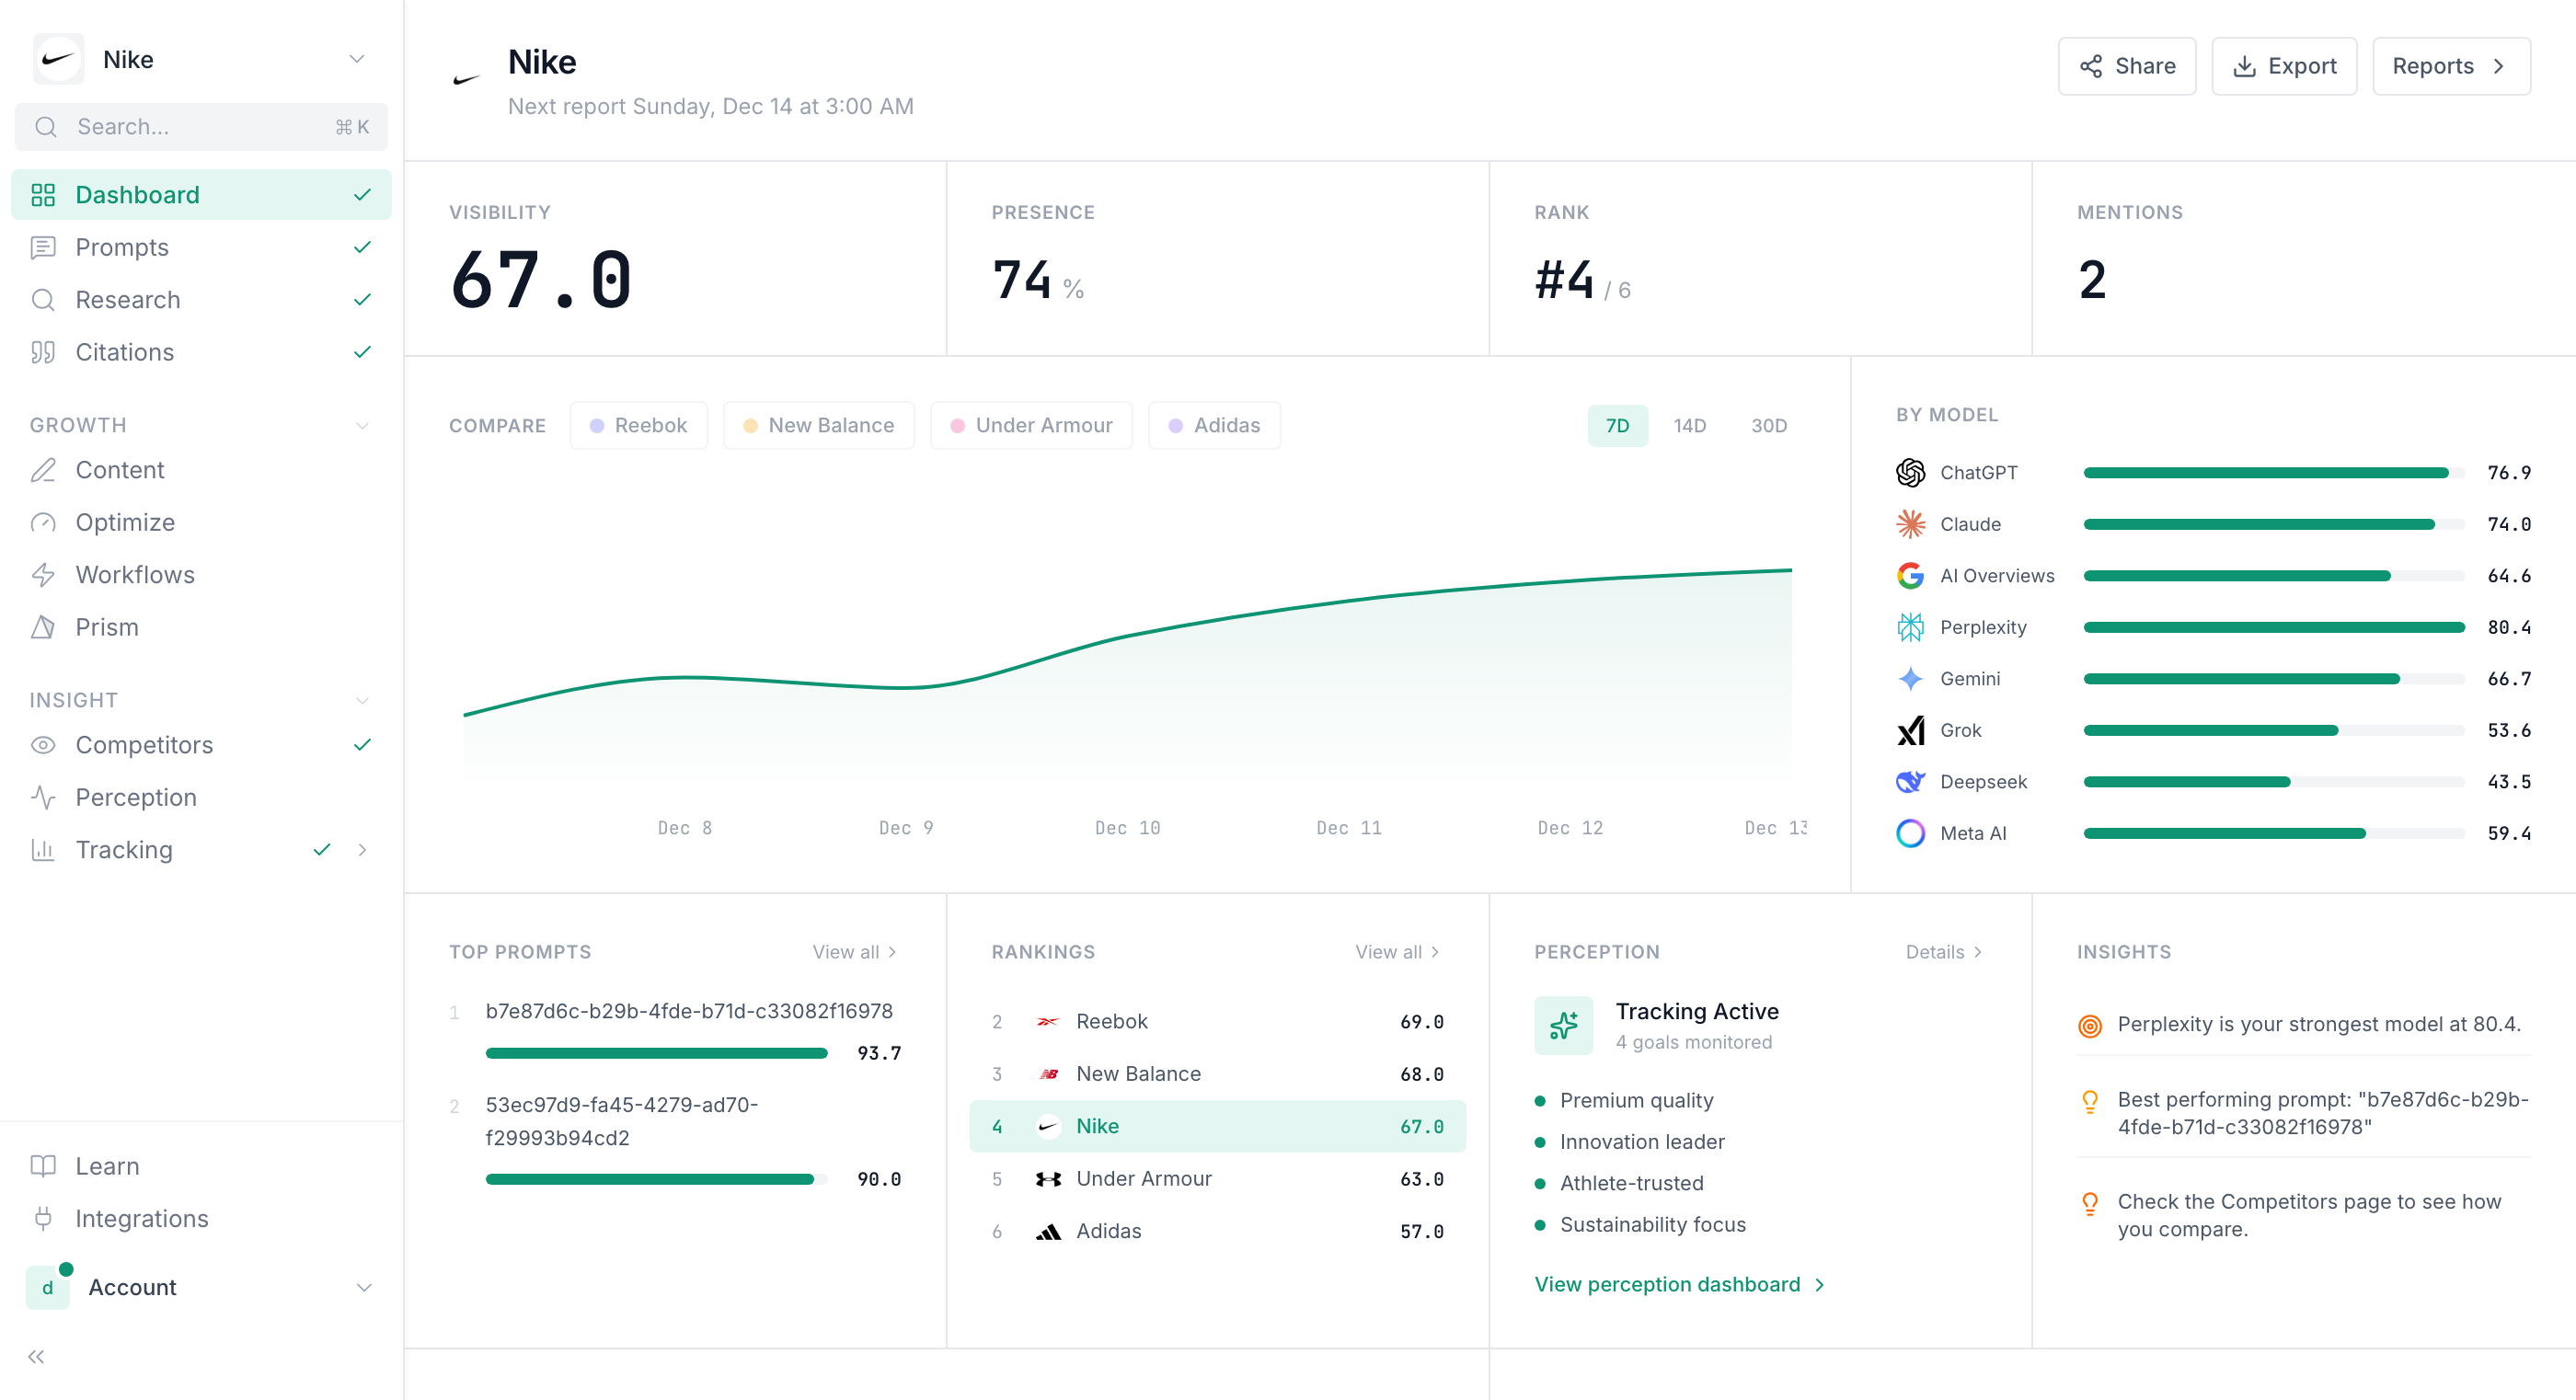Viewport: 2576px width, 1400px height.
Task: Collapse the GROWTH section in sidebar
Action: (362, 424)
